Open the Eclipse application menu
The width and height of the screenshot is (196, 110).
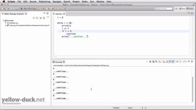[11, 2]
